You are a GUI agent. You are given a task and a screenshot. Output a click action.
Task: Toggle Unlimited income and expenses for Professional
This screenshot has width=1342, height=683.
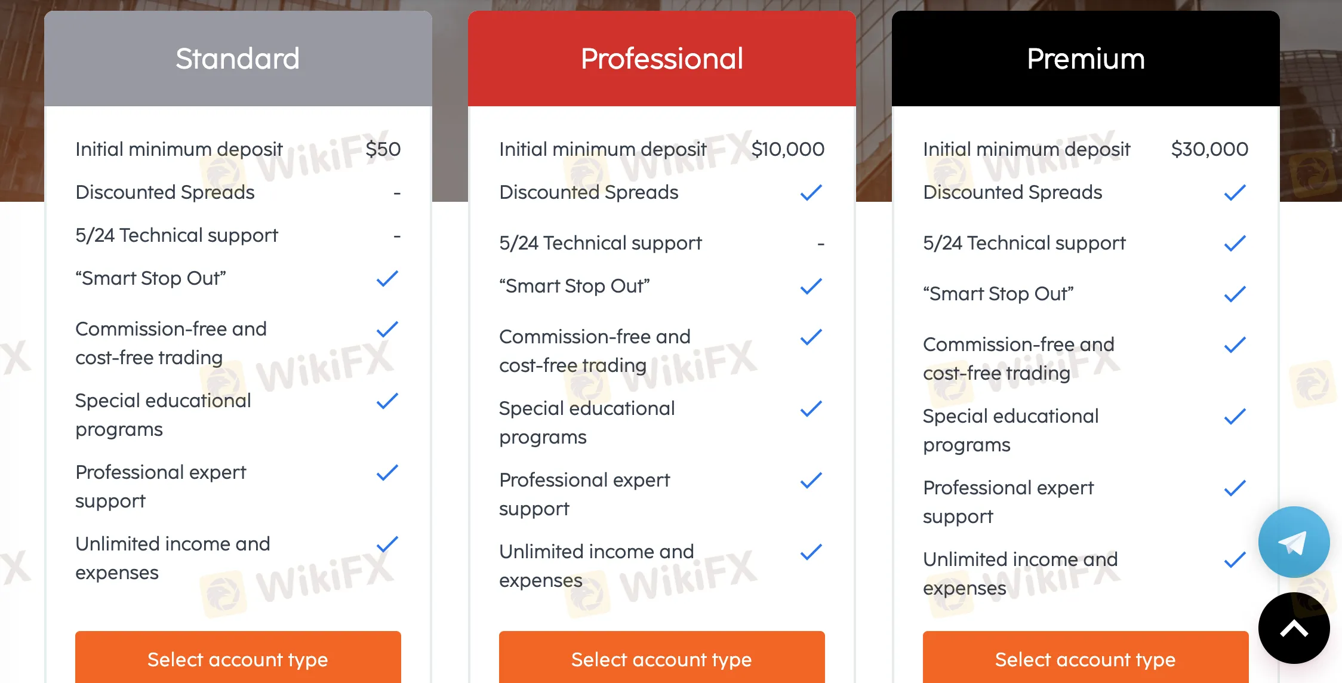pos(811,550)
